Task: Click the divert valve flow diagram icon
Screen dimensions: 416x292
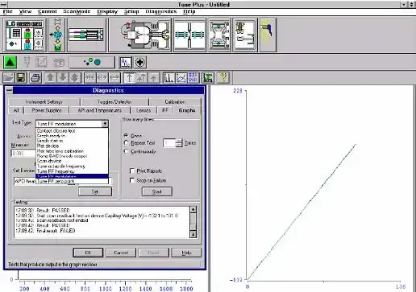Action: point(56,35)
